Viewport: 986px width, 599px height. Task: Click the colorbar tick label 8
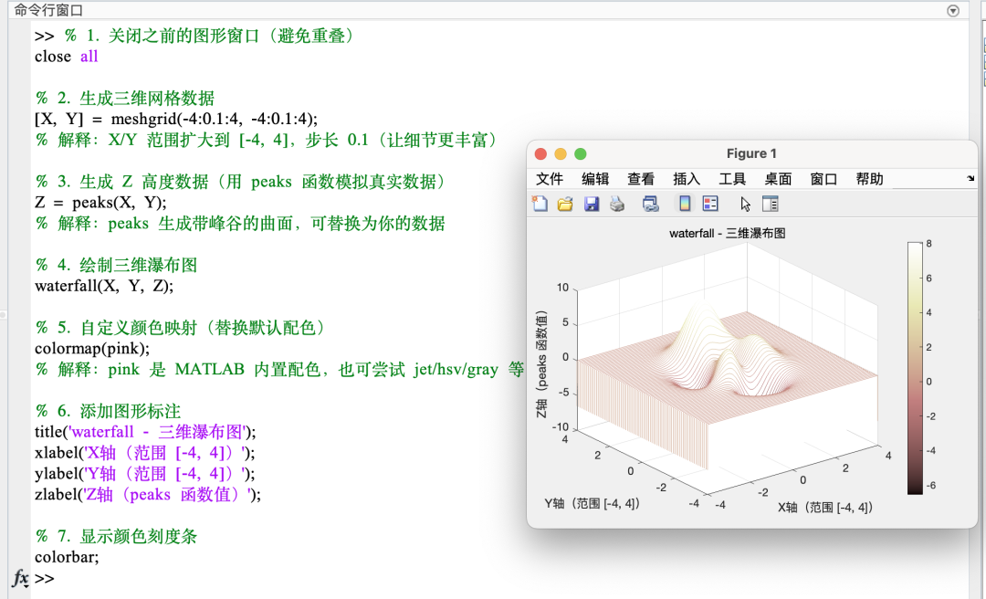(x=929, y=244)
